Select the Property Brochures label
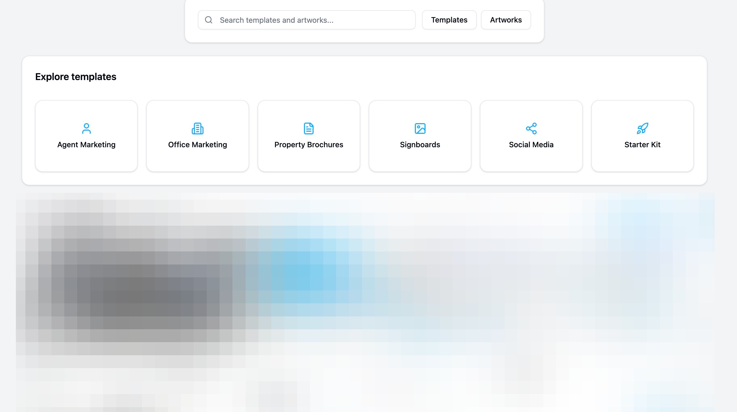Viewport: 737px width, 412px height. click(x=309, y=145)
